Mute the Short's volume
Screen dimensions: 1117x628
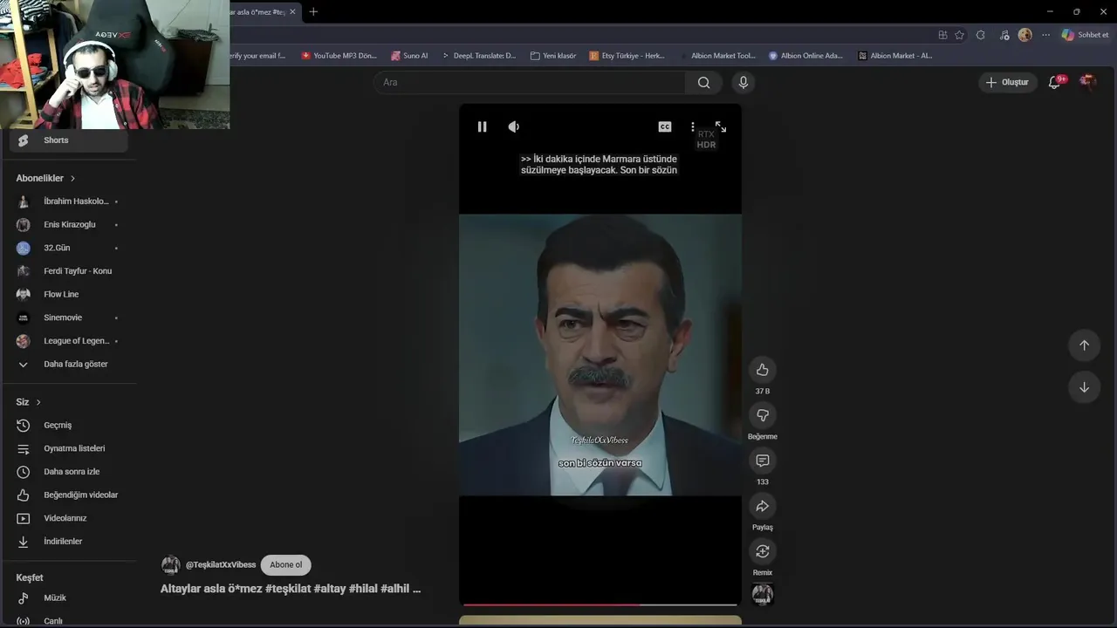pyautogui.click(x=514, y=126)
